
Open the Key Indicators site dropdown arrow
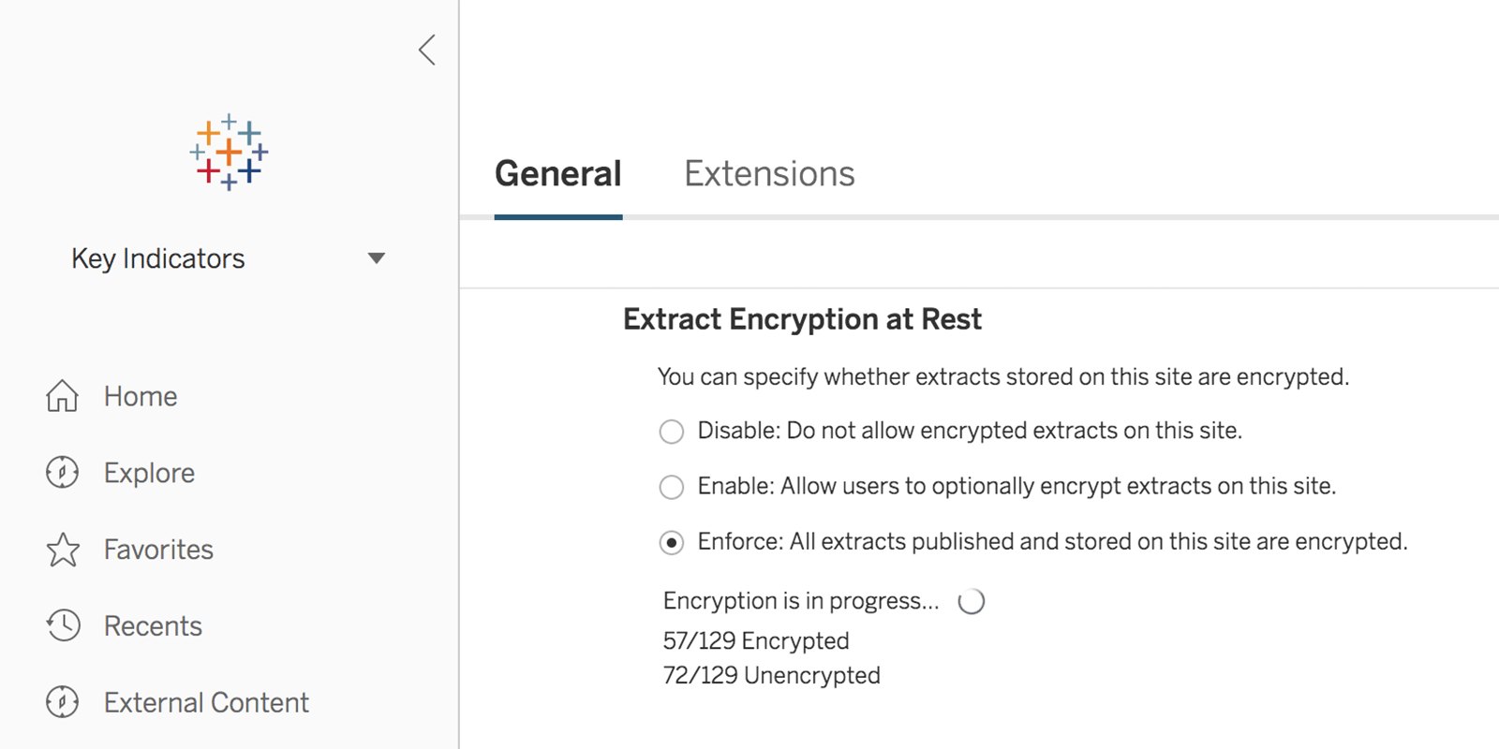377,258
